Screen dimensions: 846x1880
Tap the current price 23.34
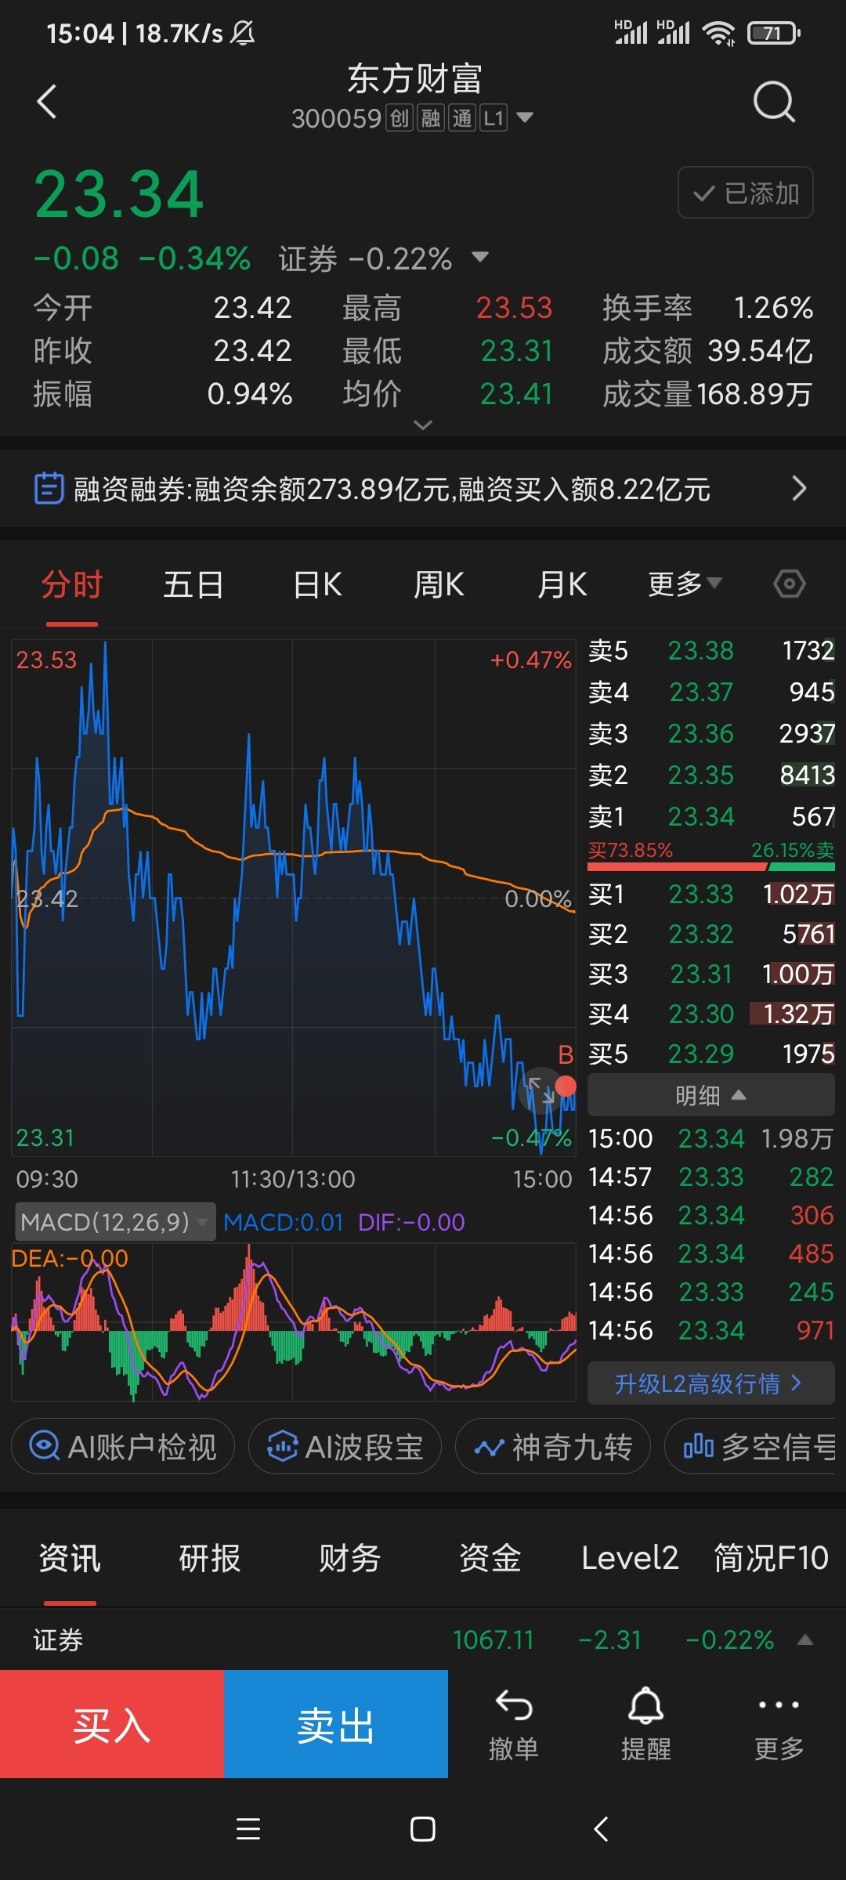point(119,194)
